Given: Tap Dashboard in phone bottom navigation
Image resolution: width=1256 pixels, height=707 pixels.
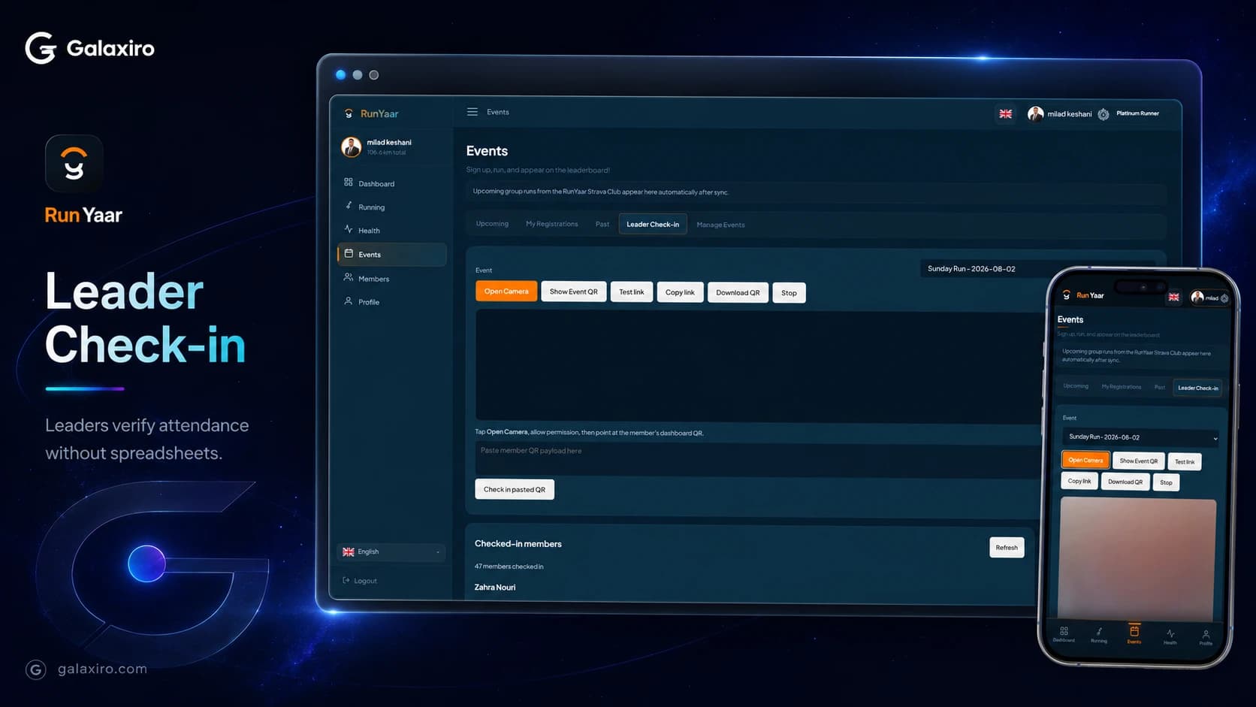Looking at the screenshot, I should tap(1064, 634).
